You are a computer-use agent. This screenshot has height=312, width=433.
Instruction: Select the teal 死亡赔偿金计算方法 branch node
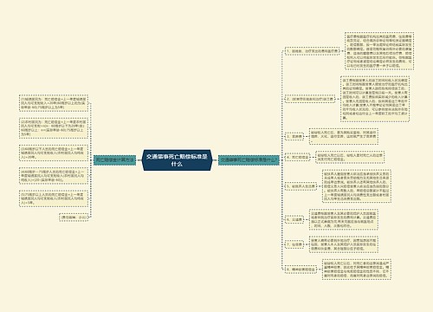[x=114, y=159]
